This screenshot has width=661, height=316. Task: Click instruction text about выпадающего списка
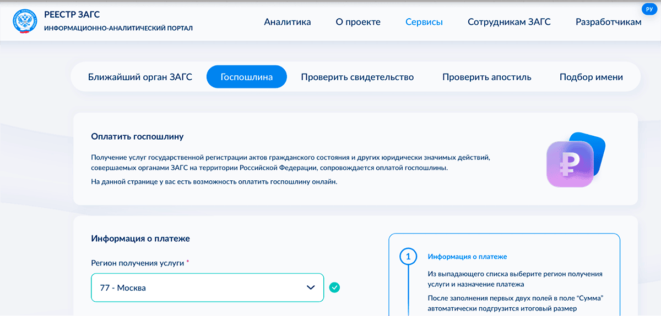coord(515,279)
